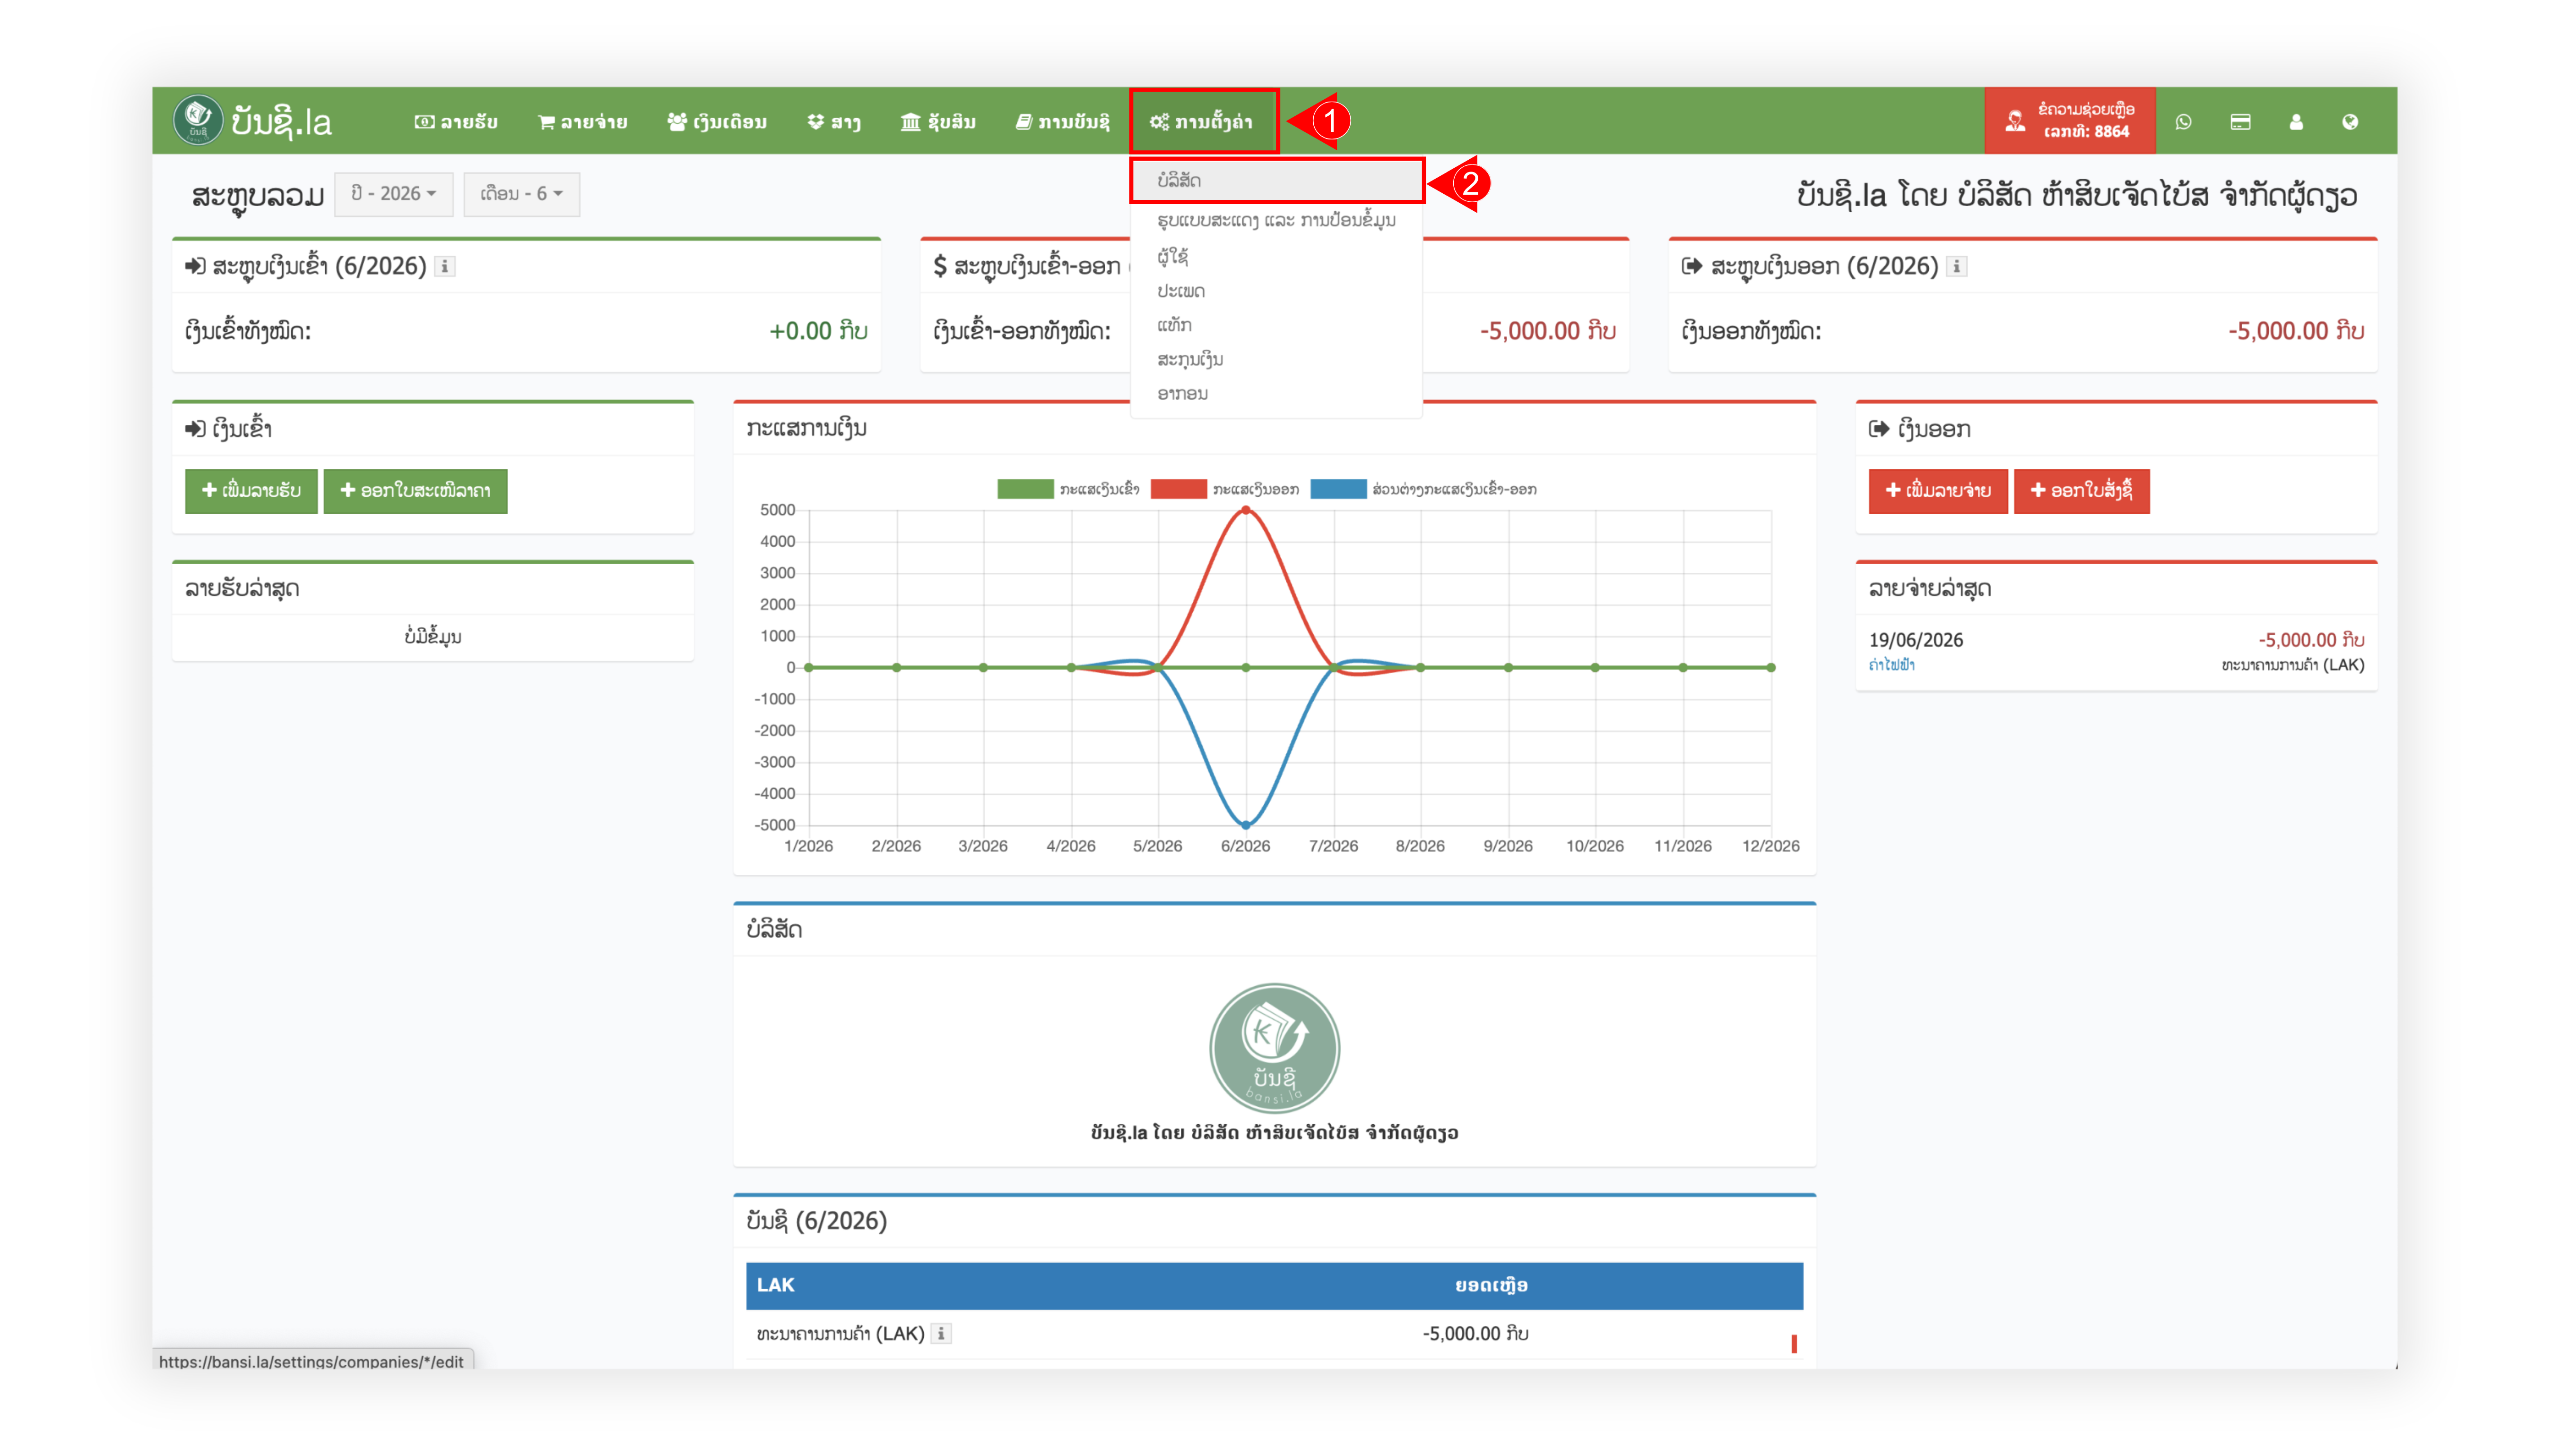Image resolution: width=2550 pixels, height=1456 pixels.
Task: Click the red ເພີ່ມລາຍຈ່າຍ button
Action: point(1937,491)
